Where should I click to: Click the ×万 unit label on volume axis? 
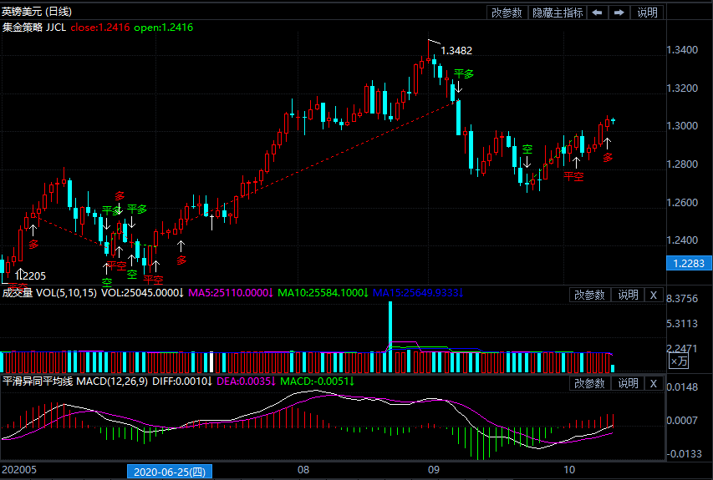coord(680,361)
